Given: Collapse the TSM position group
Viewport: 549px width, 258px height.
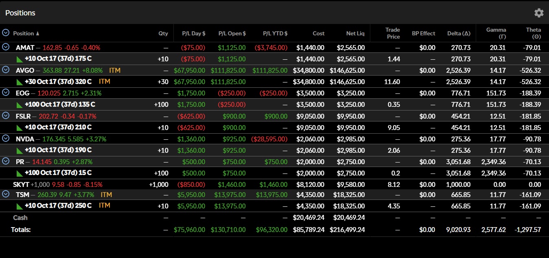Looking at the screenshot, I should [x=6, y=194].
